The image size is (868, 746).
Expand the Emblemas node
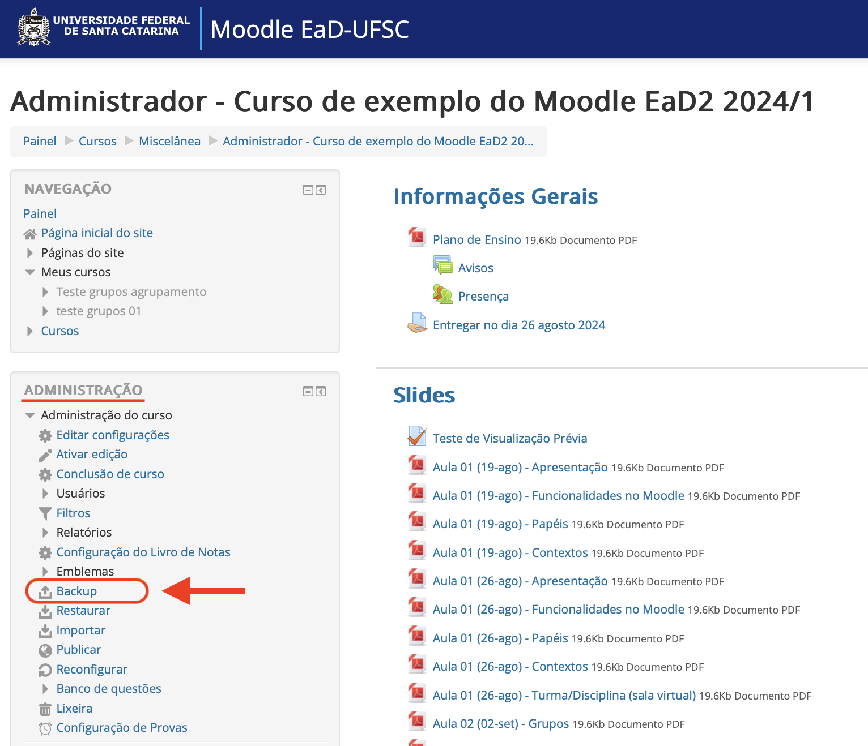point(45,572)
